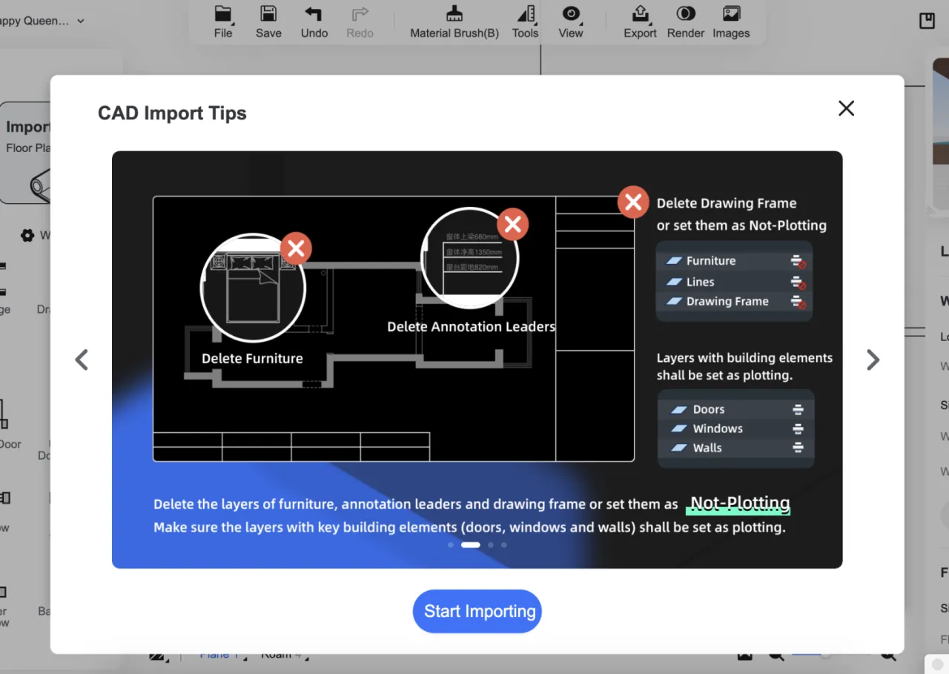
Task: Select the Material Brush tool
Action: point(454,22)
